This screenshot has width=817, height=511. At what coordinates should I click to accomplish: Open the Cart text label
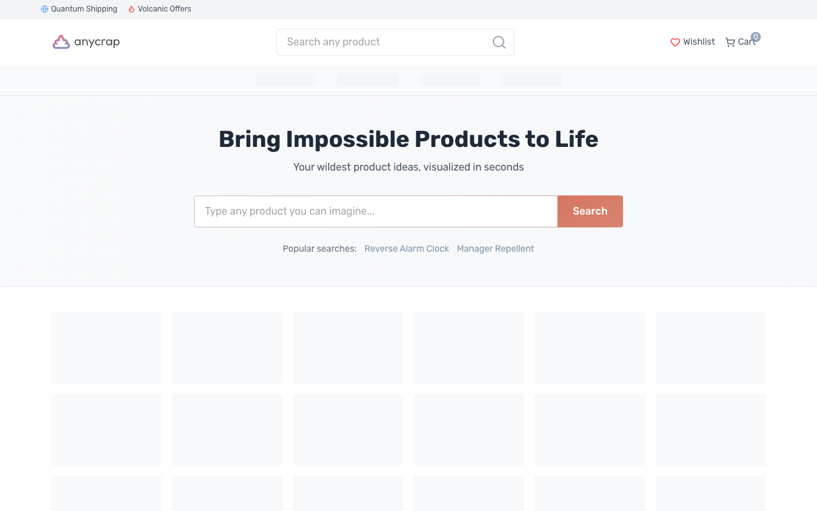tap(746, 42)
